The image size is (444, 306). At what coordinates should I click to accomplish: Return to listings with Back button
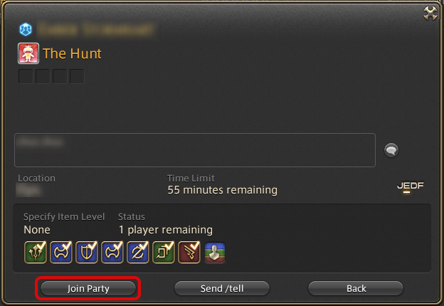click(x=356, y=288)
